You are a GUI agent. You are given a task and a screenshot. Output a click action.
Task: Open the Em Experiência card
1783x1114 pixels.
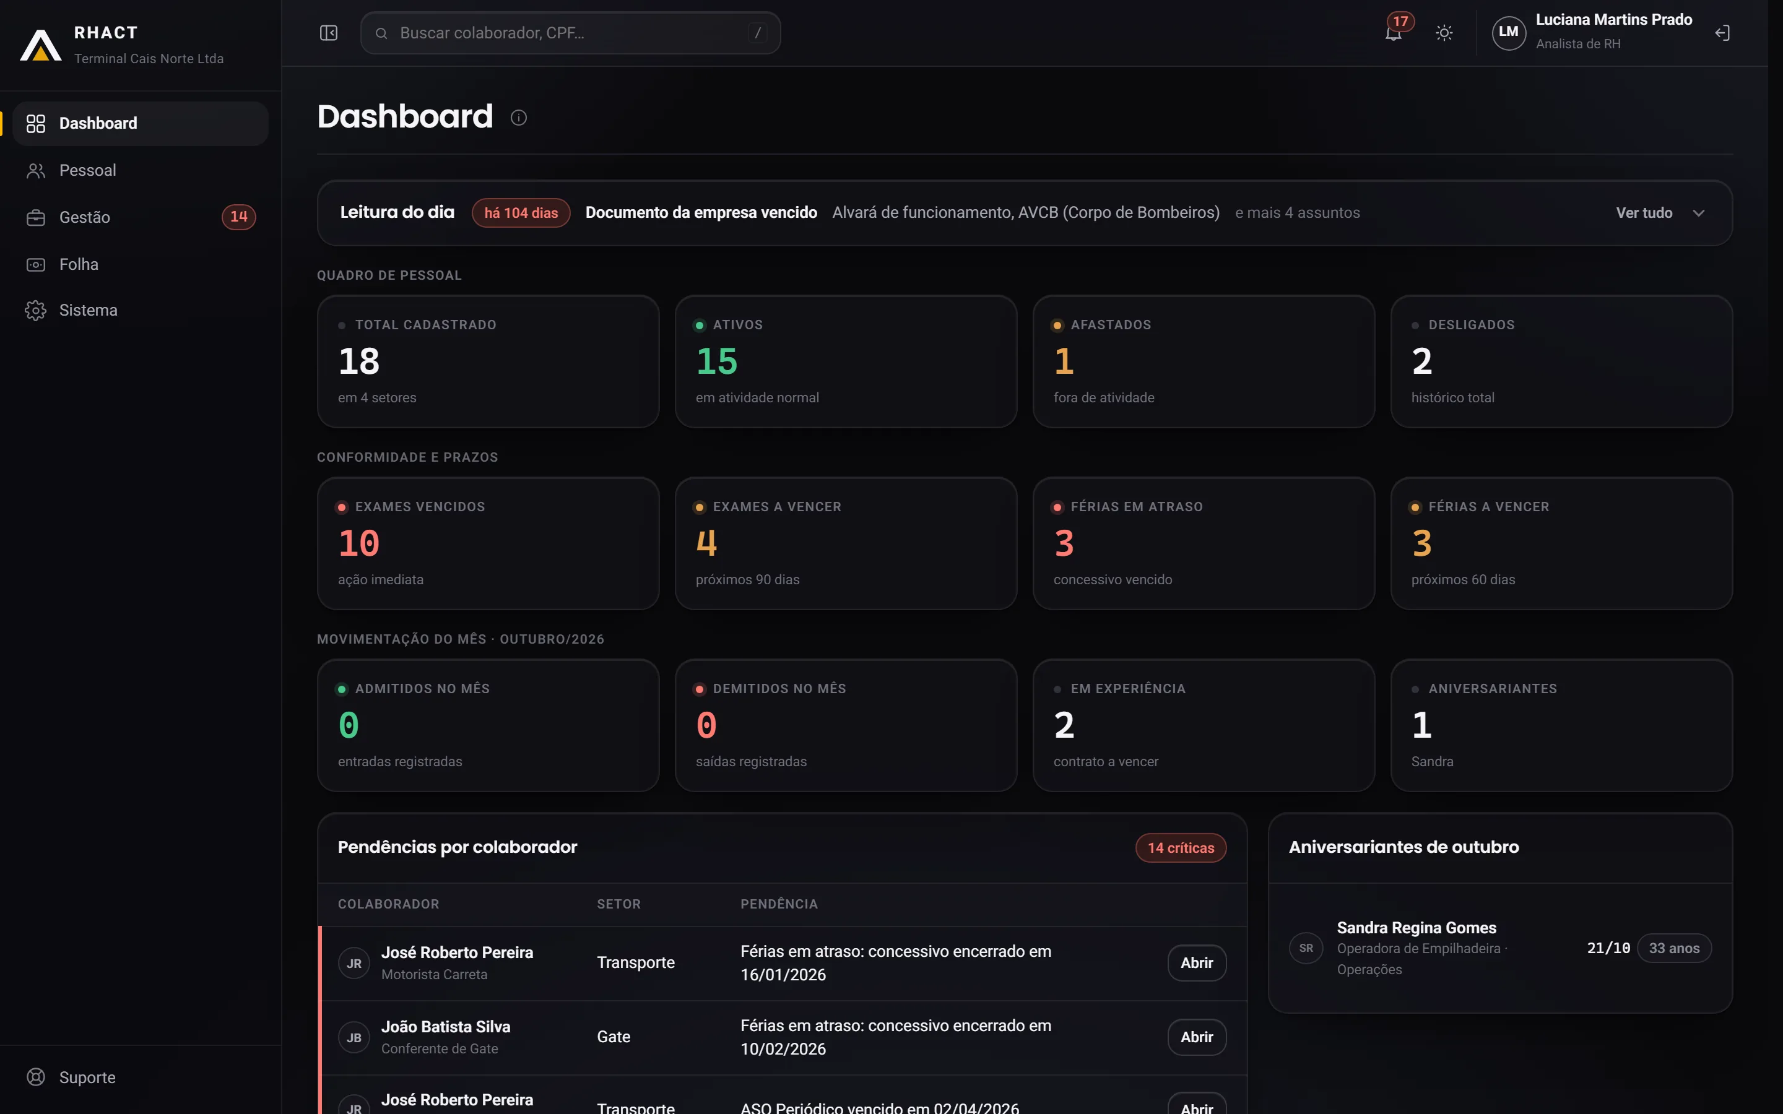(1204, 726)
